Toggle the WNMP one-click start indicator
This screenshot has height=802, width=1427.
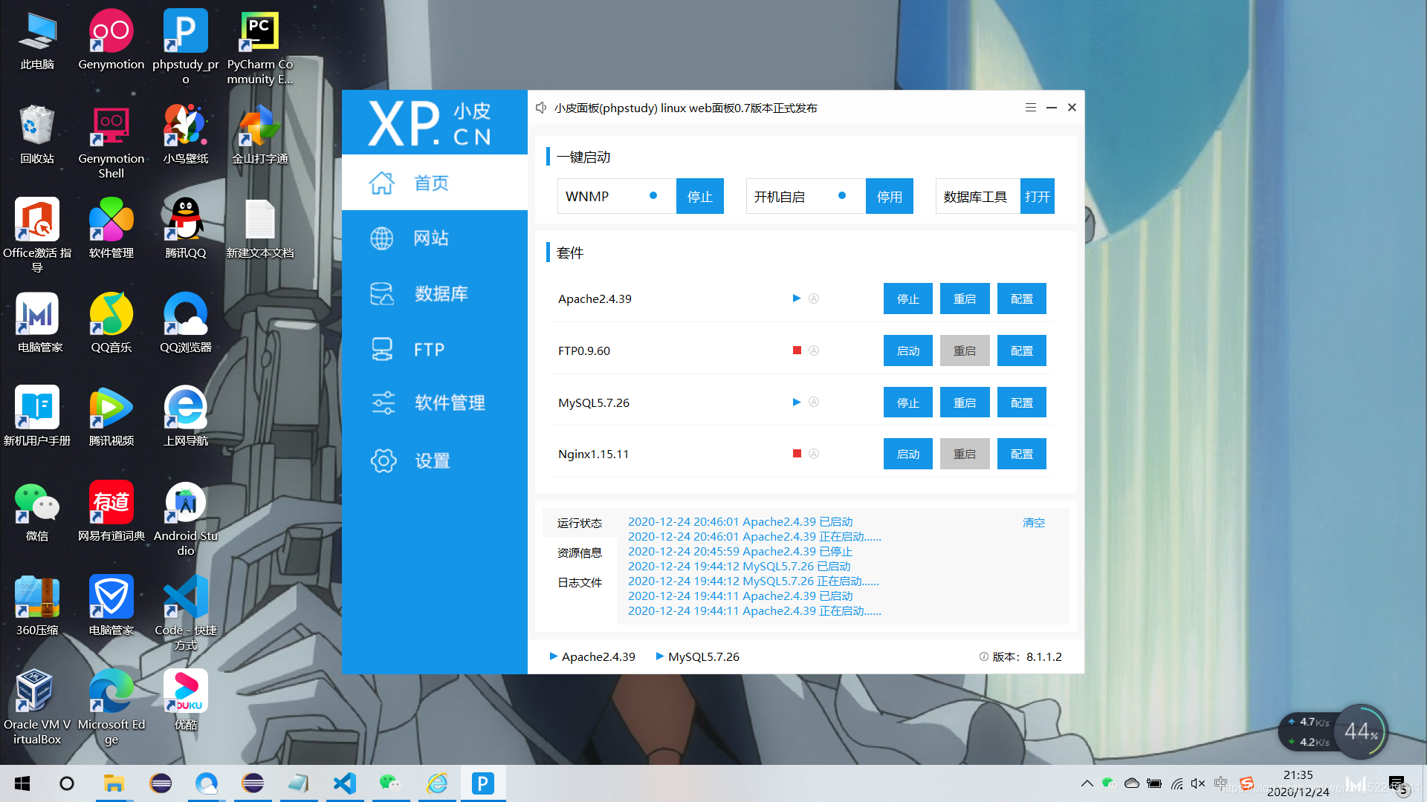[x=653, y=196]
